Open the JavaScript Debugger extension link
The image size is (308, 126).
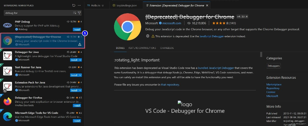[213, 36]
